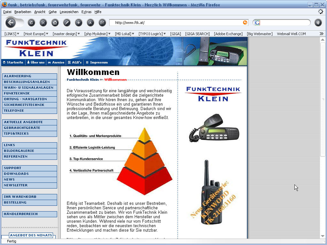Open the [TYPO3 Login's] bookmark dropdown
The height and width of the screenshot is (245, 327).
pos(152,34)
